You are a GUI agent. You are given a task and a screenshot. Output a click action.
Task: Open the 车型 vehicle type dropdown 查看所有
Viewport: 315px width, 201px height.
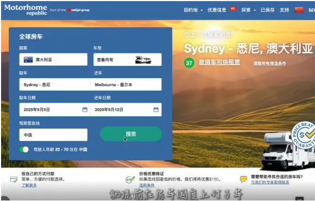pyautogui.click(x=128, y=60)
